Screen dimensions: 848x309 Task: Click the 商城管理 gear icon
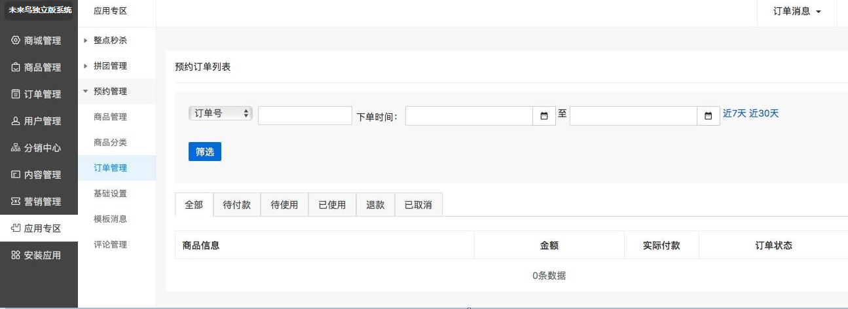[16, 41]
